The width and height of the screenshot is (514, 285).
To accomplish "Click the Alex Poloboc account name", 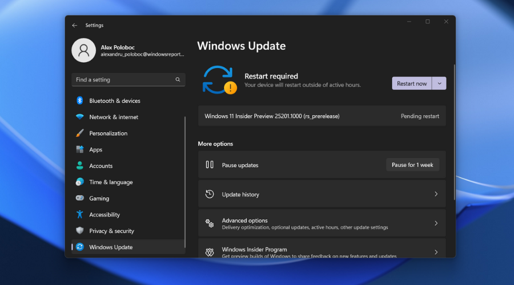I will 117,47.
